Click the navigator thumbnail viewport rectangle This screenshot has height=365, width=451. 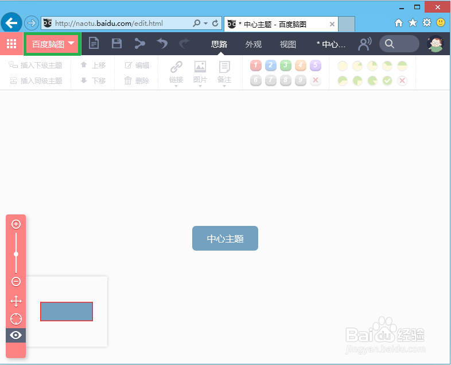pyautogui.click(x=67, y=312)
